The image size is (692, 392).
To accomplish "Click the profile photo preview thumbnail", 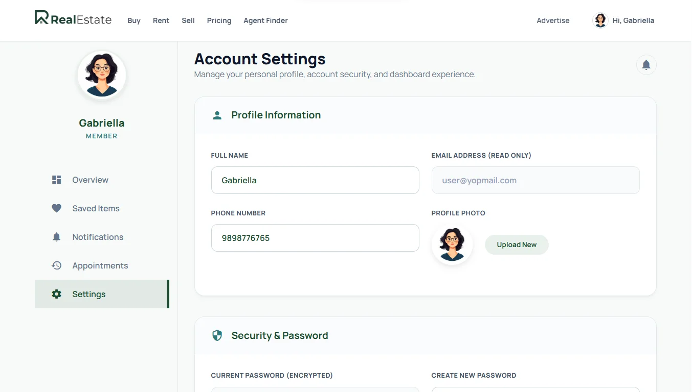I will [x=452, y=244].
